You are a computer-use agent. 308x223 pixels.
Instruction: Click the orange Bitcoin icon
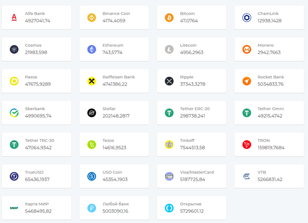(x=169, y=17)
